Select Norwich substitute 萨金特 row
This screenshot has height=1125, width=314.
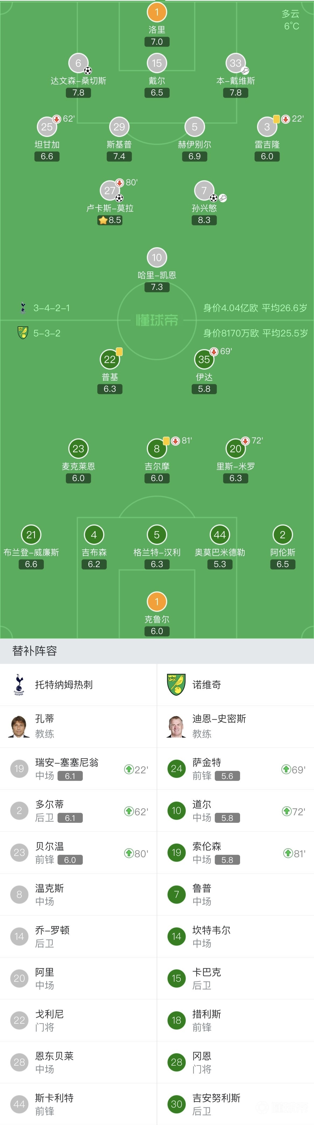pyautogui.click(x=236, y=769)
